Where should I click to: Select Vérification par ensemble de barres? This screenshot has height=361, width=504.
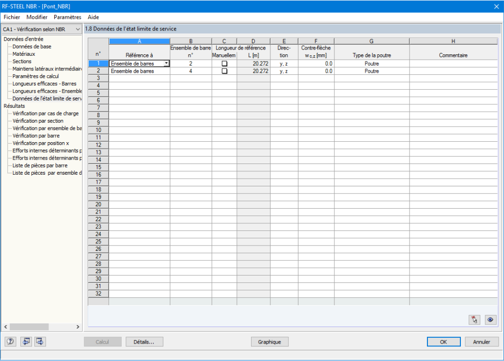click(47, 128)
